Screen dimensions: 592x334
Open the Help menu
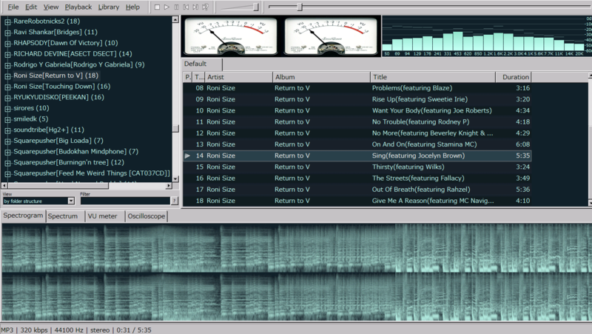tap(132, 7)
